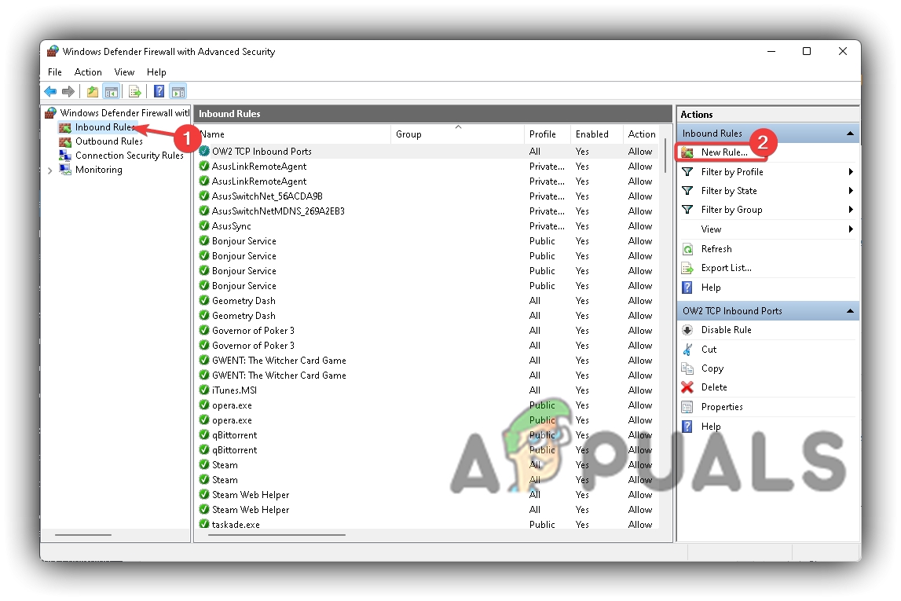Toggle the Show/Hide Action Pane toolbar icon
The width and height of the screenshot is (901, 601).
(x=178, y=91)
